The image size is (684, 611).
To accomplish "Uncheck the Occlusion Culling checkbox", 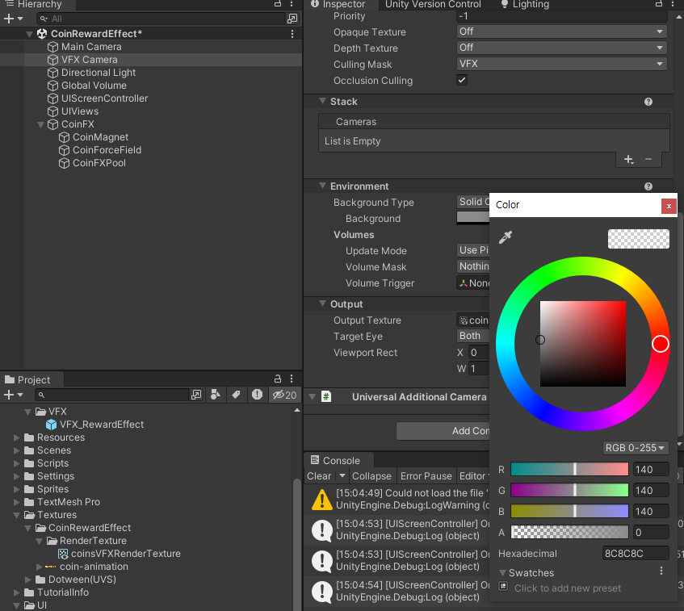I will [x=462, y=81].
